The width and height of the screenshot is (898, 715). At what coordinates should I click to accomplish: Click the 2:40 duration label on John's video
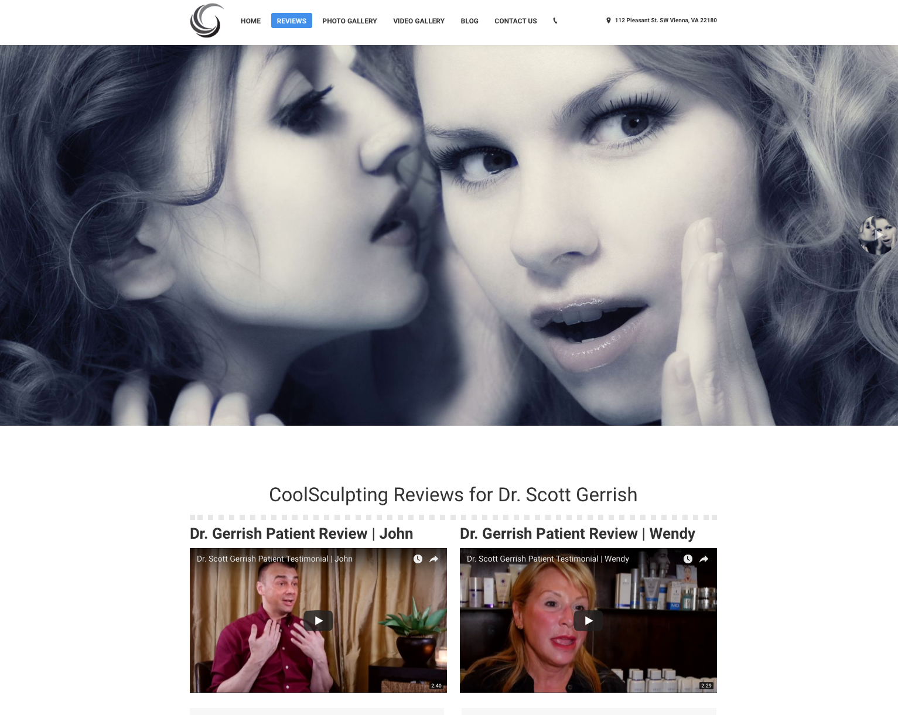[436, 686]
